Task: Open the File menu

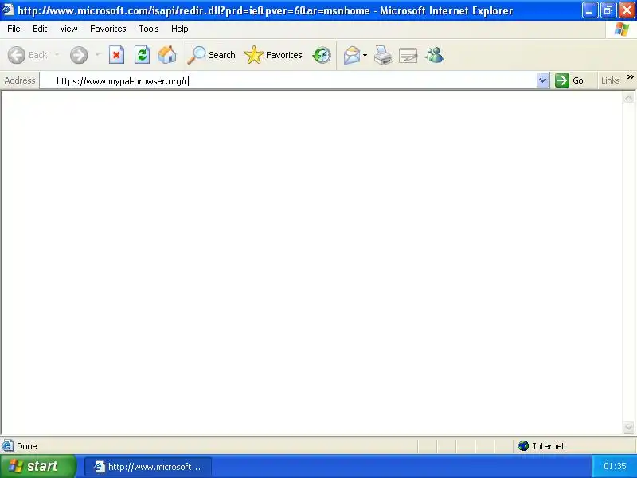Action: [x=14, y=29]
